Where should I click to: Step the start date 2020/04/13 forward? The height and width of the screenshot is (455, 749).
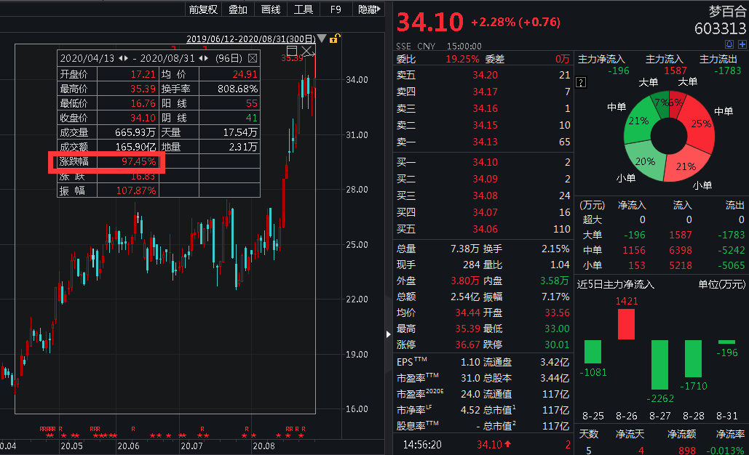pyautogui.click(x=126, y=58)
